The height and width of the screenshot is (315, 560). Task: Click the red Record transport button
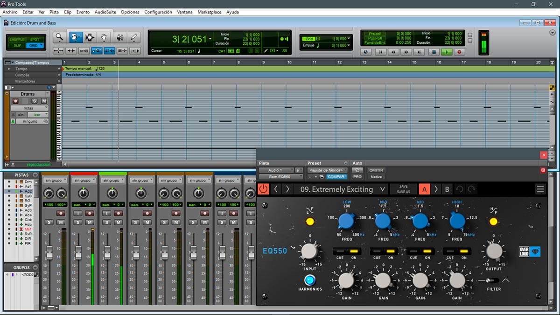(459, 52)
